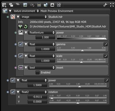
Task: Open the texture environment dropdown
Action: click(x=26, y=11)
